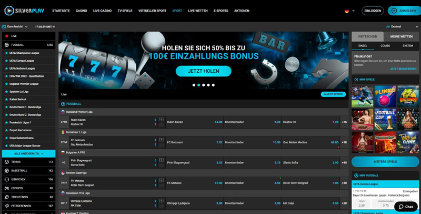Click the Tennis icon in sidebar
The image size is (421, 214).
[7, 162]
